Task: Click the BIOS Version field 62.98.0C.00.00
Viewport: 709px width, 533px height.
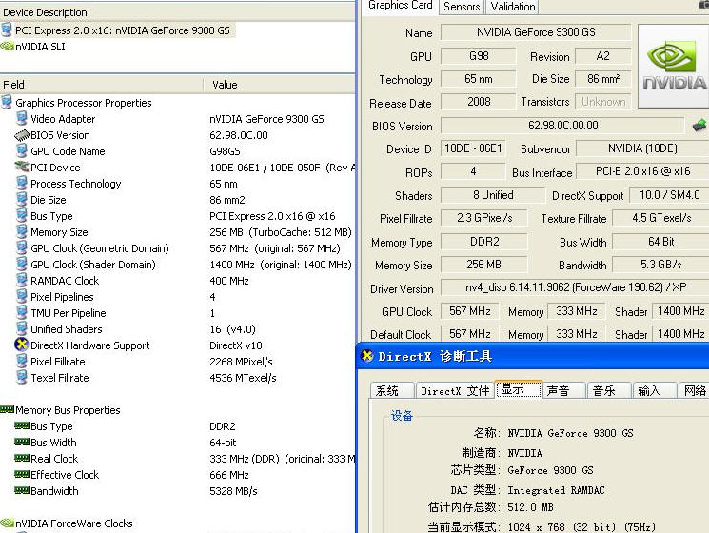Action: click(563, 126)
